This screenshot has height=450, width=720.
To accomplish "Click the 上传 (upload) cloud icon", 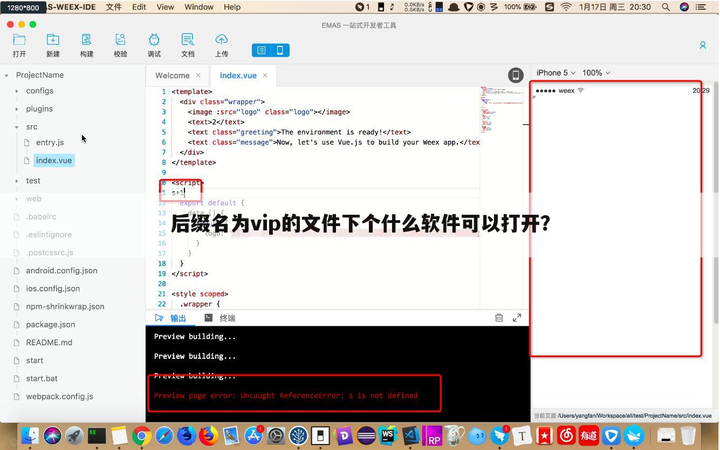I will pos(222,40).
